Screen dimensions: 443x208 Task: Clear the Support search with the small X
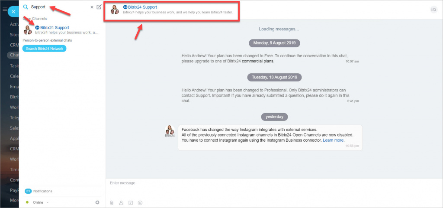92,7
